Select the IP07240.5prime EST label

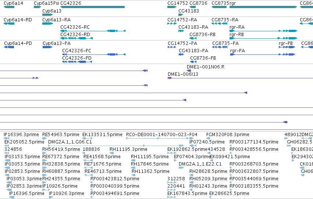(207, 142)
